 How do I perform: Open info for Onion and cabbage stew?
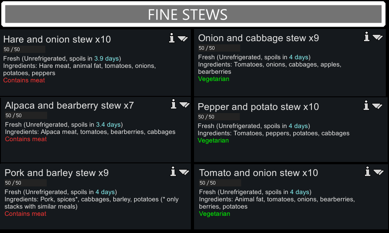click(367, 37)
